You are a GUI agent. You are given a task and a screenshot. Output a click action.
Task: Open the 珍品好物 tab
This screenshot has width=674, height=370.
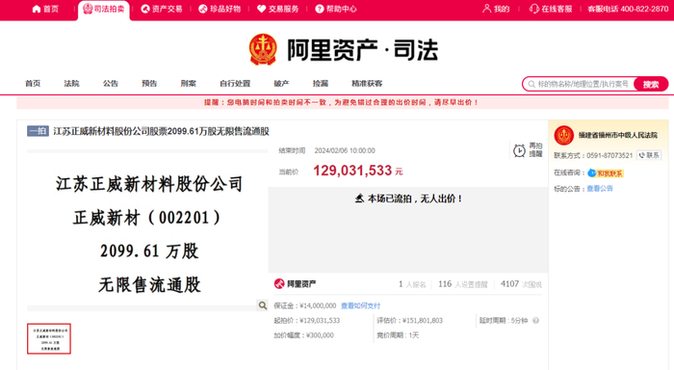[x=220, y=9]
